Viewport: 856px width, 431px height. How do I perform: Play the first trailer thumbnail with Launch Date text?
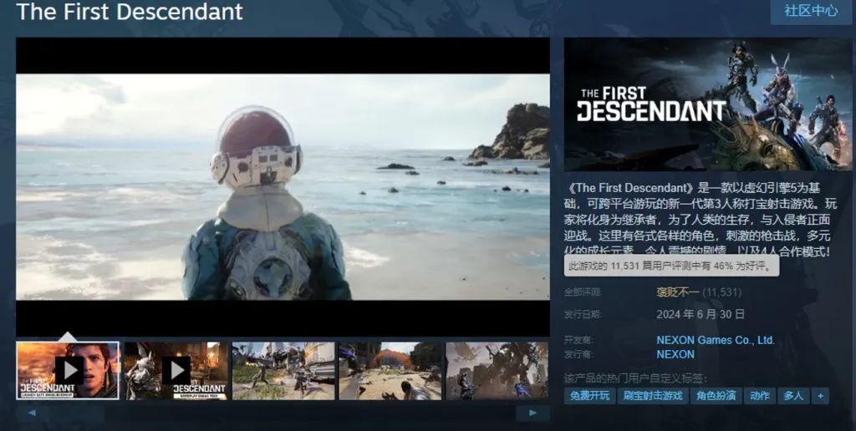point(68,370)
